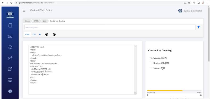Viewport: 210px width, 99px height.
Task: Click the yellow downloads progress bar
Action: [165, 90]
